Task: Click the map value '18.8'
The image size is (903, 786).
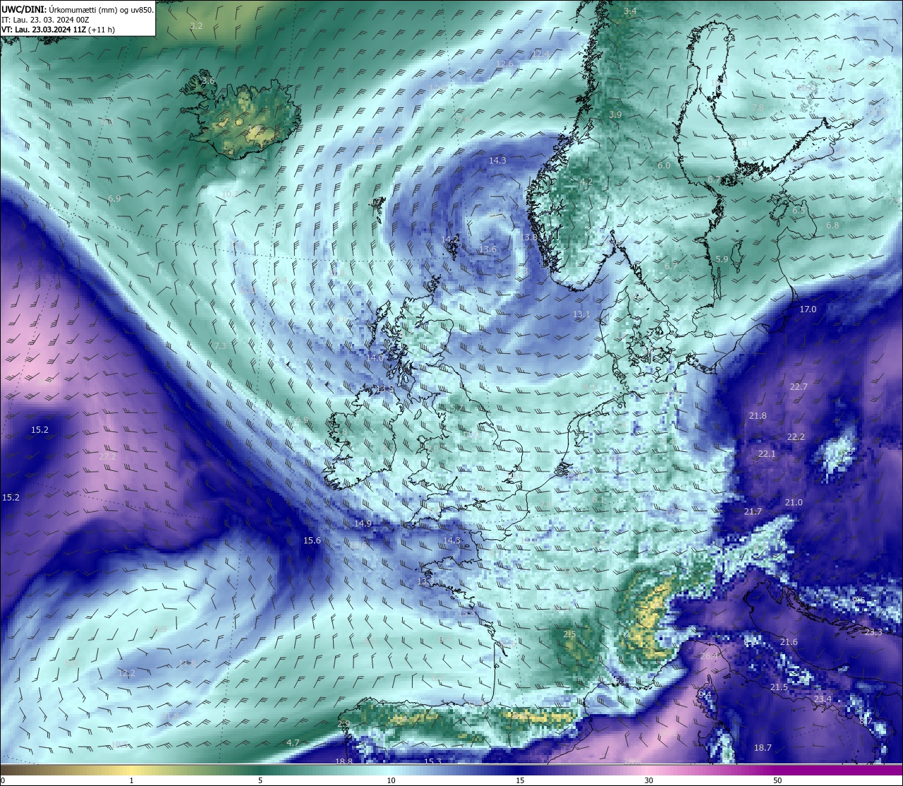Action: coord(344,761)
